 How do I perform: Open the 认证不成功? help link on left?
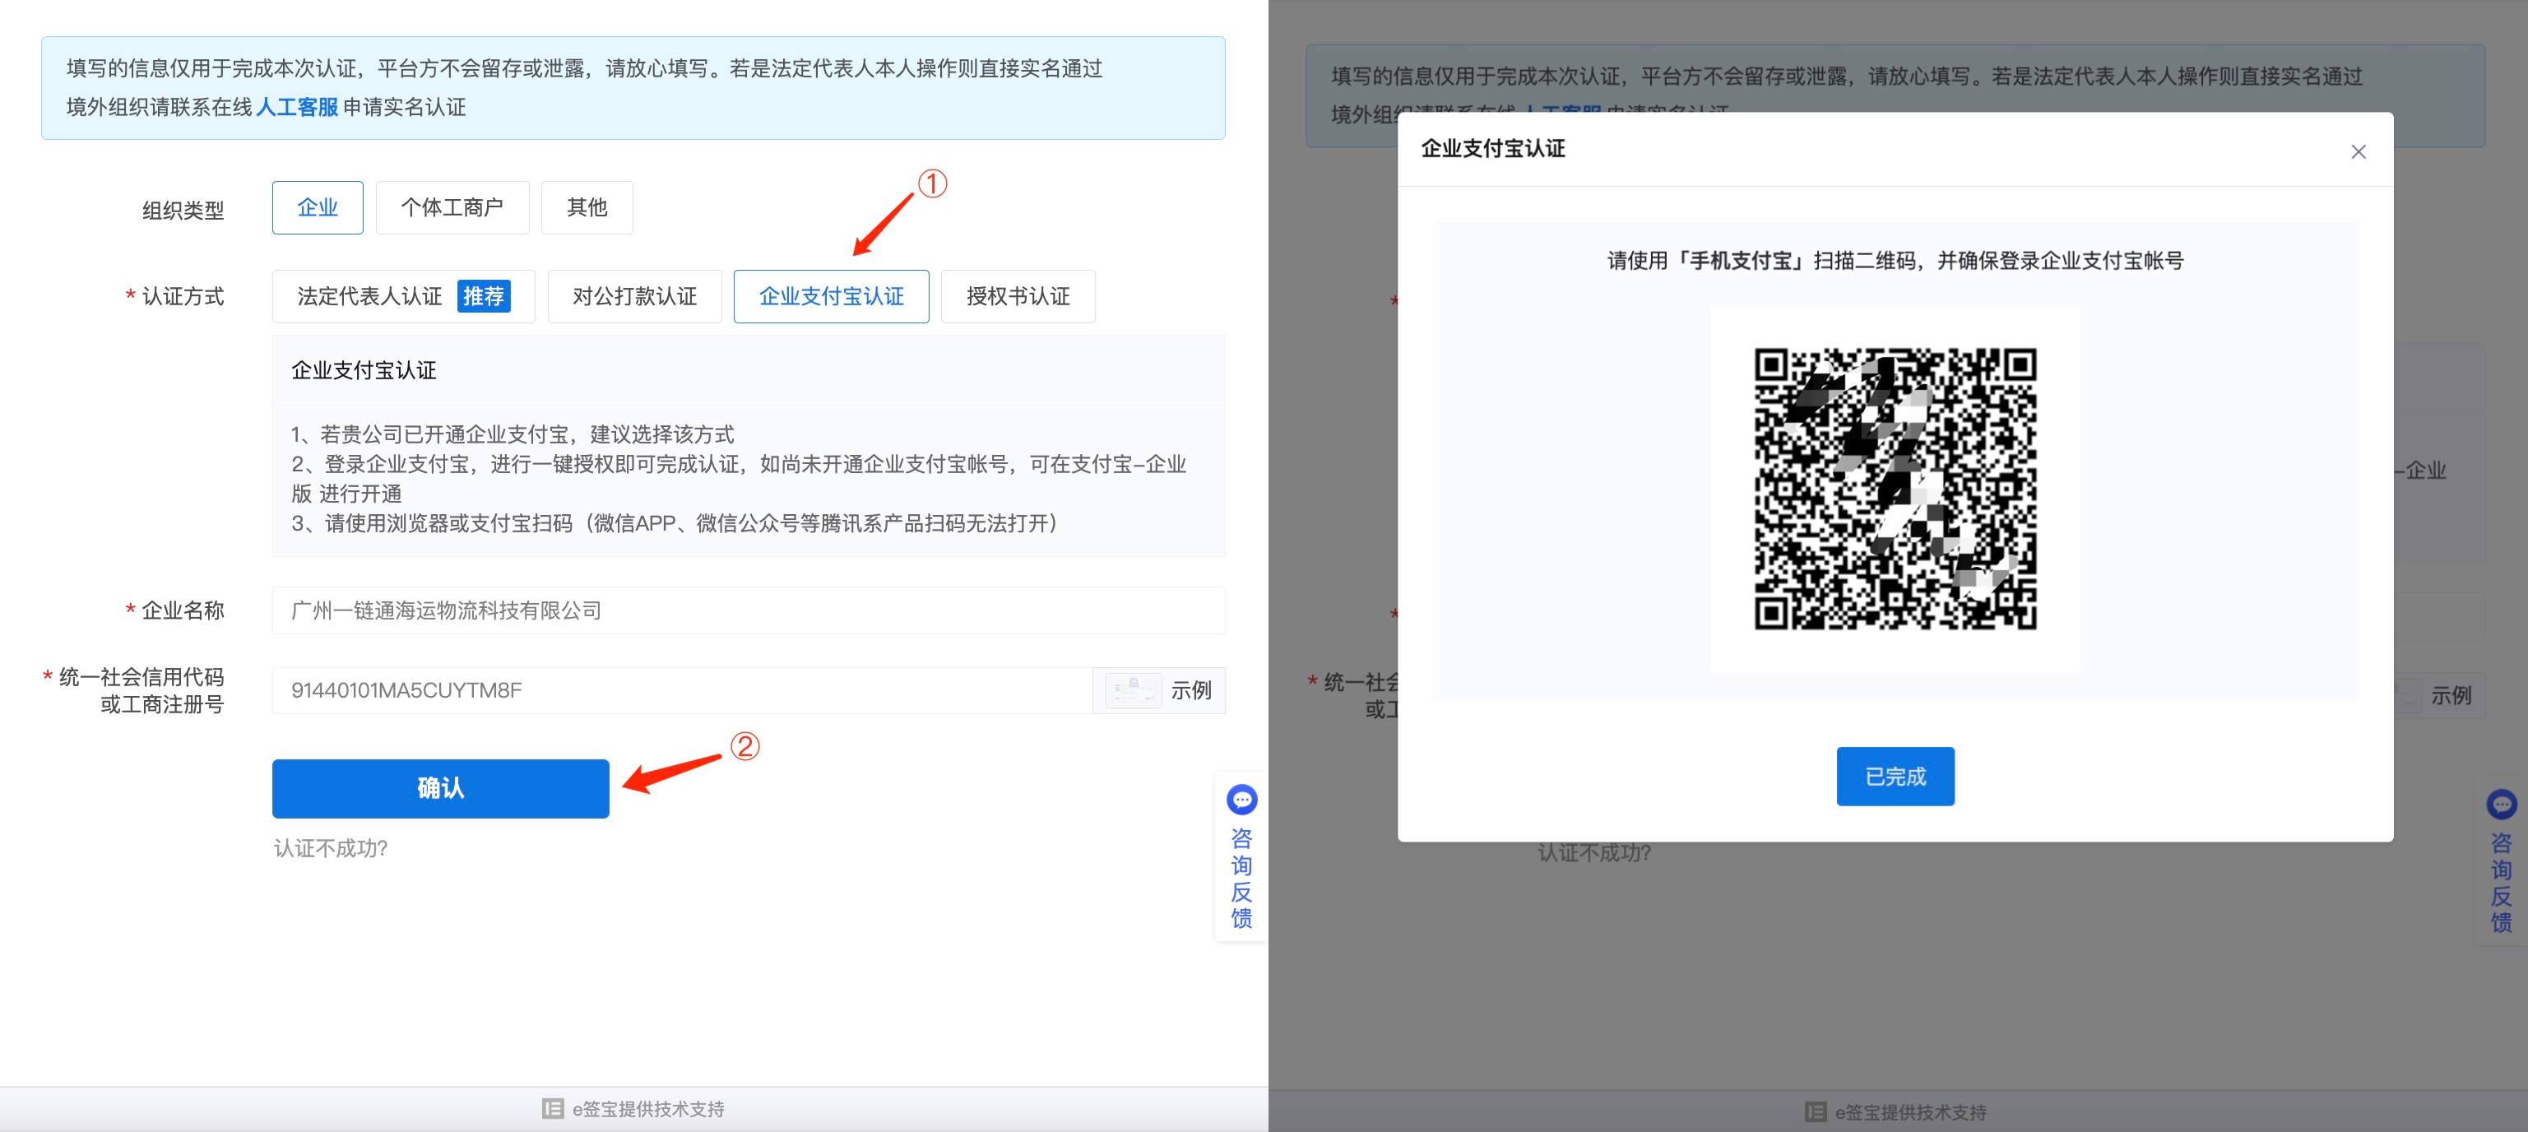[x=330, y=848]
